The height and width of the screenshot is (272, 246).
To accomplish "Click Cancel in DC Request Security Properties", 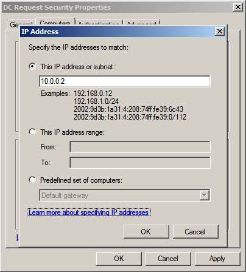I will tap(168, 259).
